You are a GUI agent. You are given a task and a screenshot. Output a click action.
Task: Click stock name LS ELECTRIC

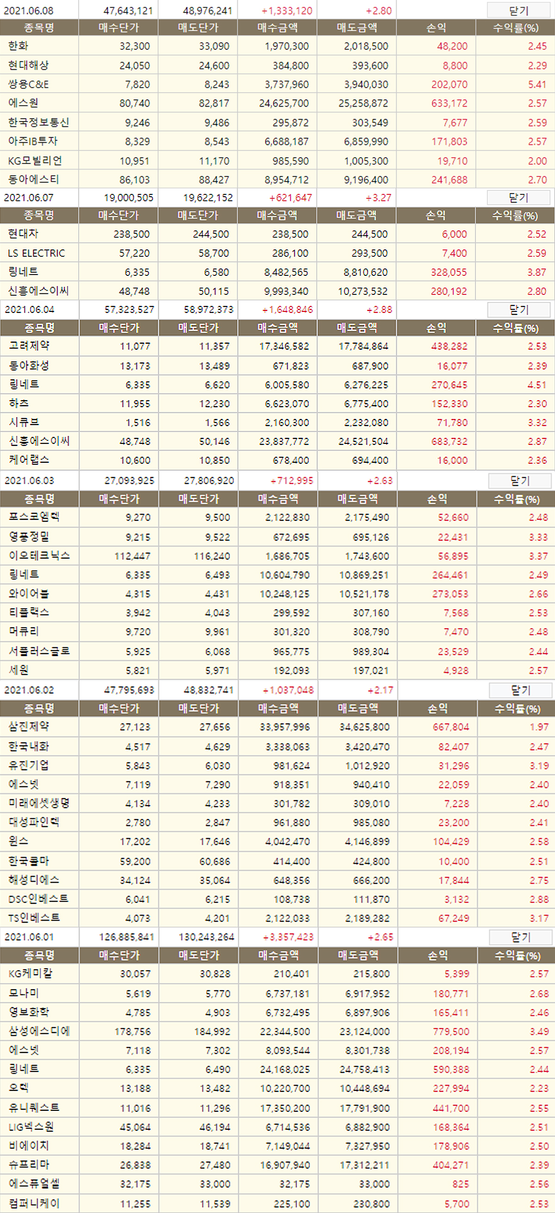[x=36, y=253]
